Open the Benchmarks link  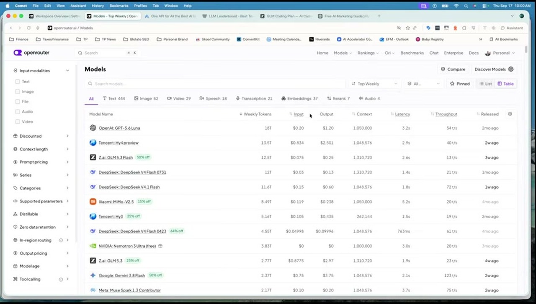pos(412,53)
